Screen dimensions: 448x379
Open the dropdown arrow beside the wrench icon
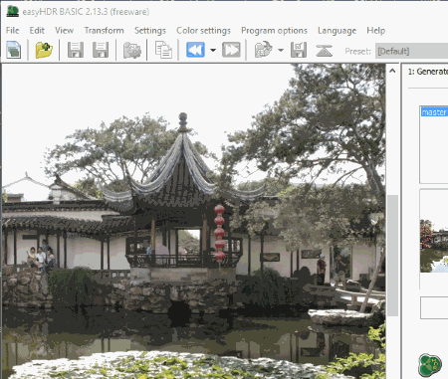(281, 51)
